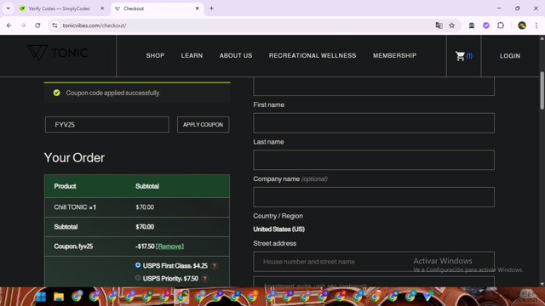This screenshot has height=306, width=545.
Task: Open the Windows Start menu
Action: tap(41, 297)
